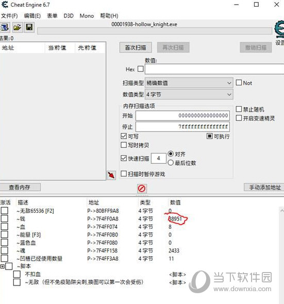
Task: Click the 查看内存 button
Action: (20, 187)
